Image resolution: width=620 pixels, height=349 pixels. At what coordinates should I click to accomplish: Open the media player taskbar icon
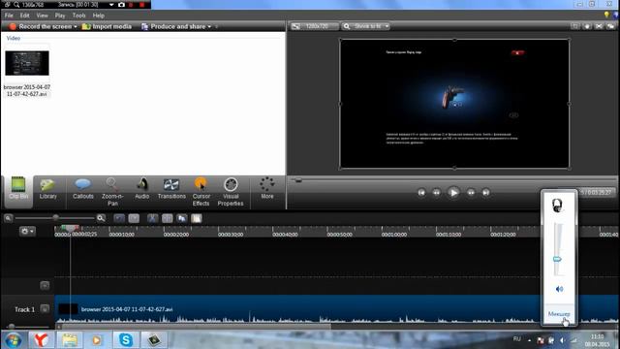97,340
